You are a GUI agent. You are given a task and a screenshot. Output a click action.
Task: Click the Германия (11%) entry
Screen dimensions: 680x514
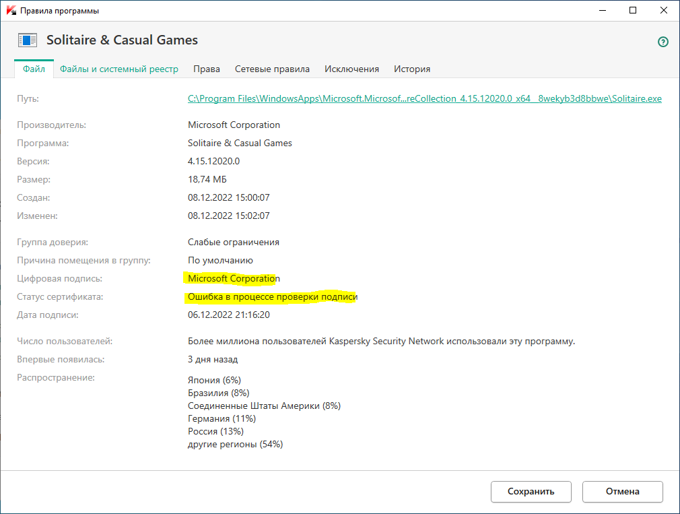coord(222,418)
